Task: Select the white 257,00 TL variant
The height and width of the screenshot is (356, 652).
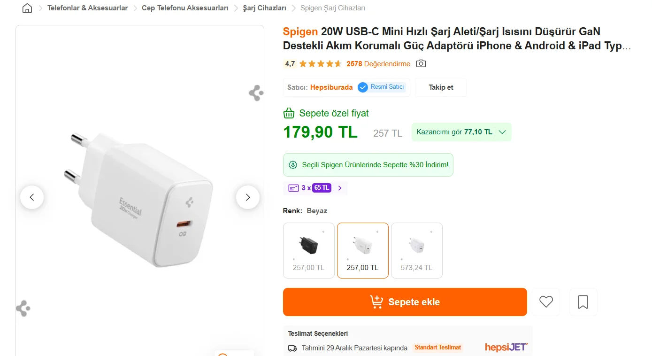Action: (362, 250)
